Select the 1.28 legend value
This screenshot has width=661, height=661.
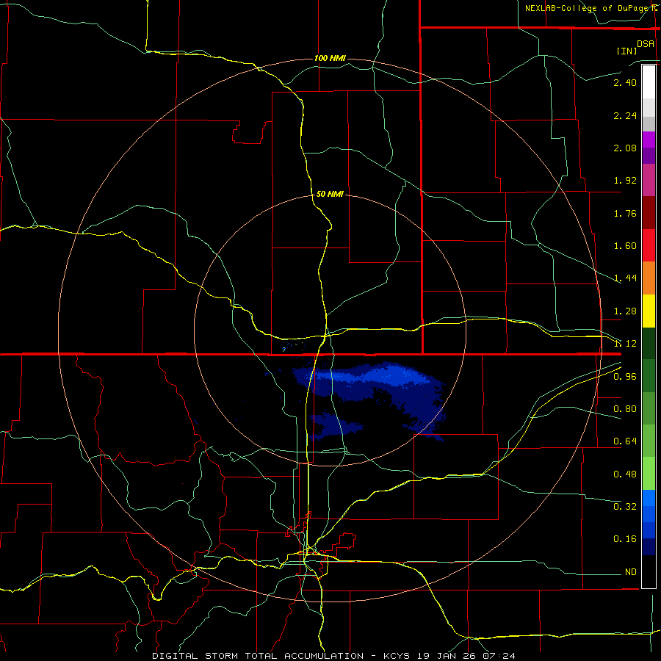(x=625, y=311)
